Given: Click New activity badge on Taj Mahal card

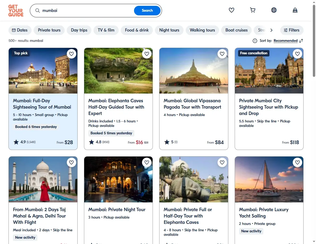Looking at the screenshot, I should (x=25, y=238).
